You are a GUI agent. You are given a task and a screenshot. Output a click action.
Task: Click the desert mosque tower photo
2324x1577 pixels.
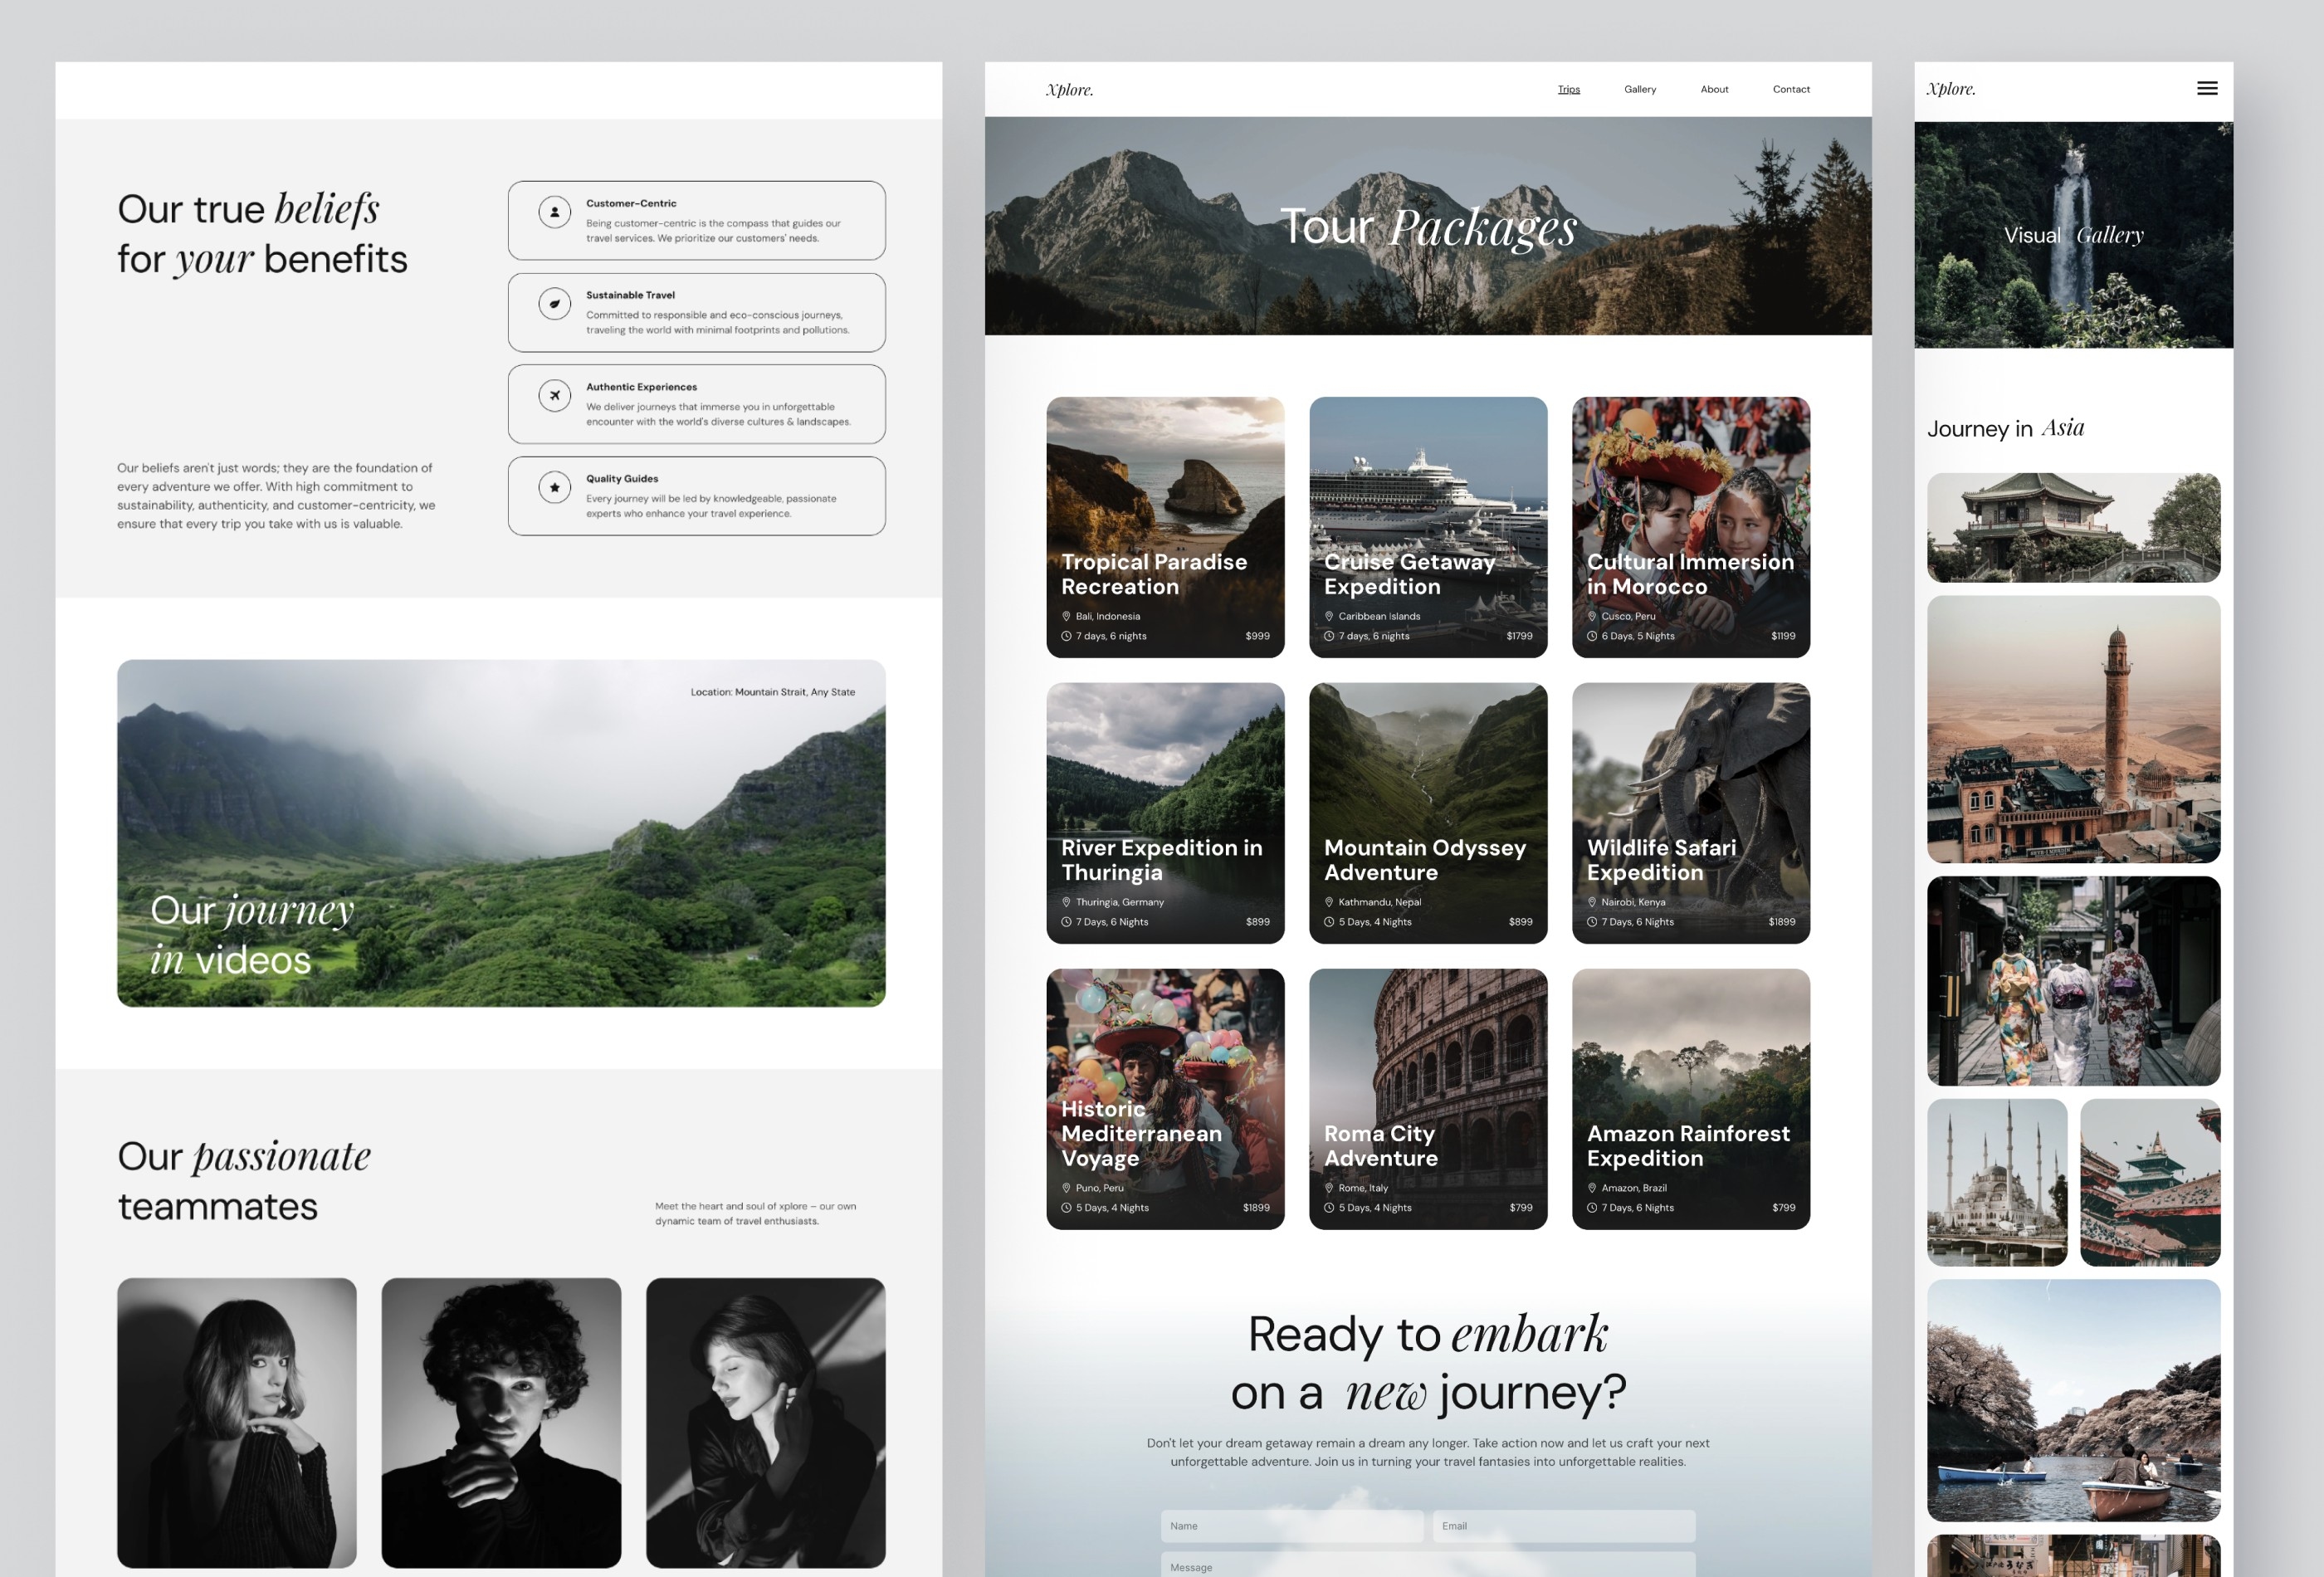2073,733
